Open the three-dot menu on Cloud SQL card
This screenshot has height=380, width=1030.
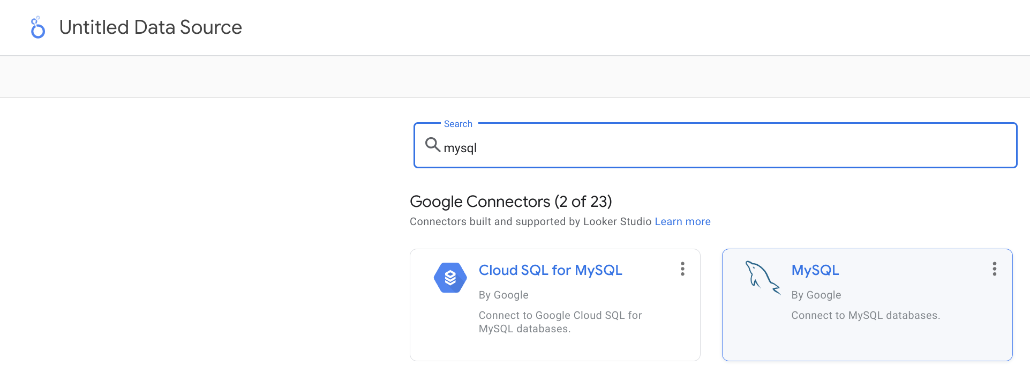tap(682, 269)
